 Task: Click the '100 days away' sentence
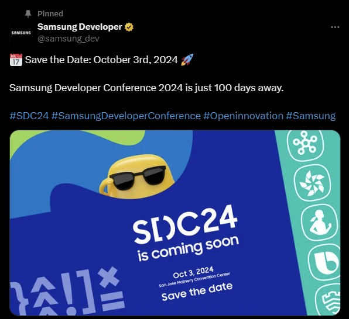coord(146,88)
